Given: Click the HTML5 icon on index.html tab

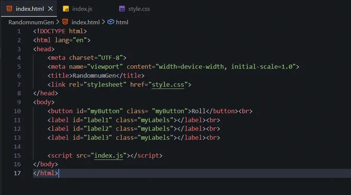Looking at the screenshot, I should (x=9, y=9).
